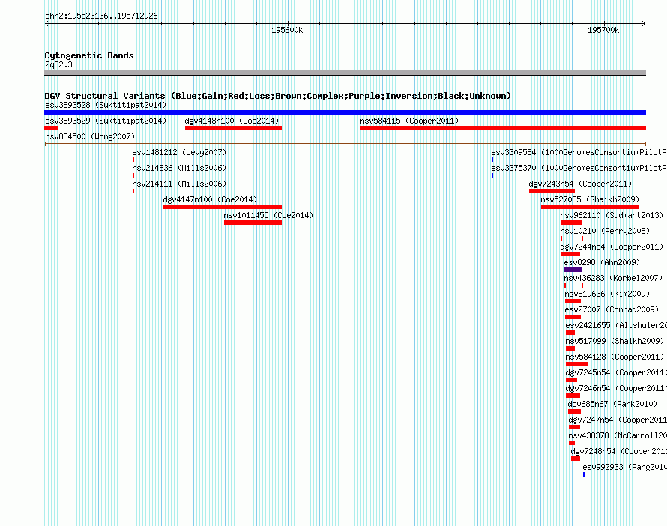Screen dimensions: 667x526
Task: Click the red bar under nsv584128
Action: point(577,364)
